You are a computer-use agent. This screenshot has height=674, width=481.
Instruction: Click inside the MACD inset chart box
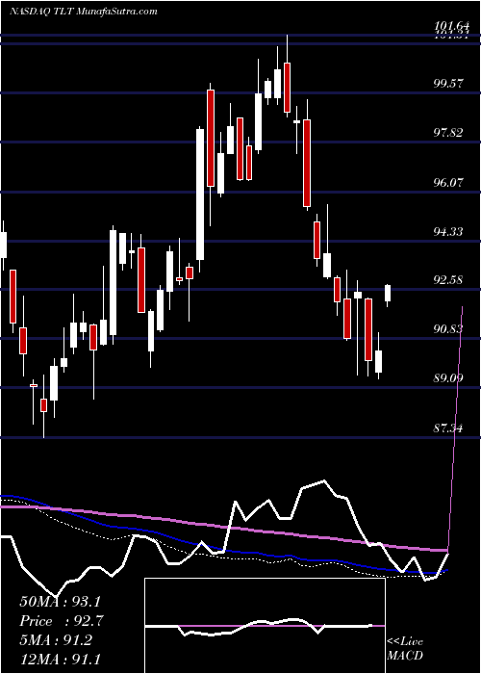coord(265,626)
